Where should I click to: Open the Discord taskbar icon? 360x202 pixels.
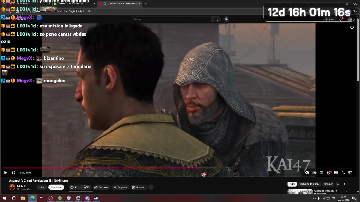(x=87, y=198)
